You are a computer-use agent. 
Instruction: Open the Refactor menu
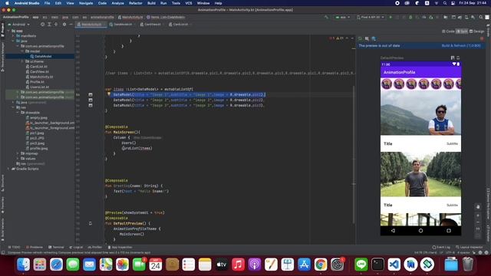(136, 3)
